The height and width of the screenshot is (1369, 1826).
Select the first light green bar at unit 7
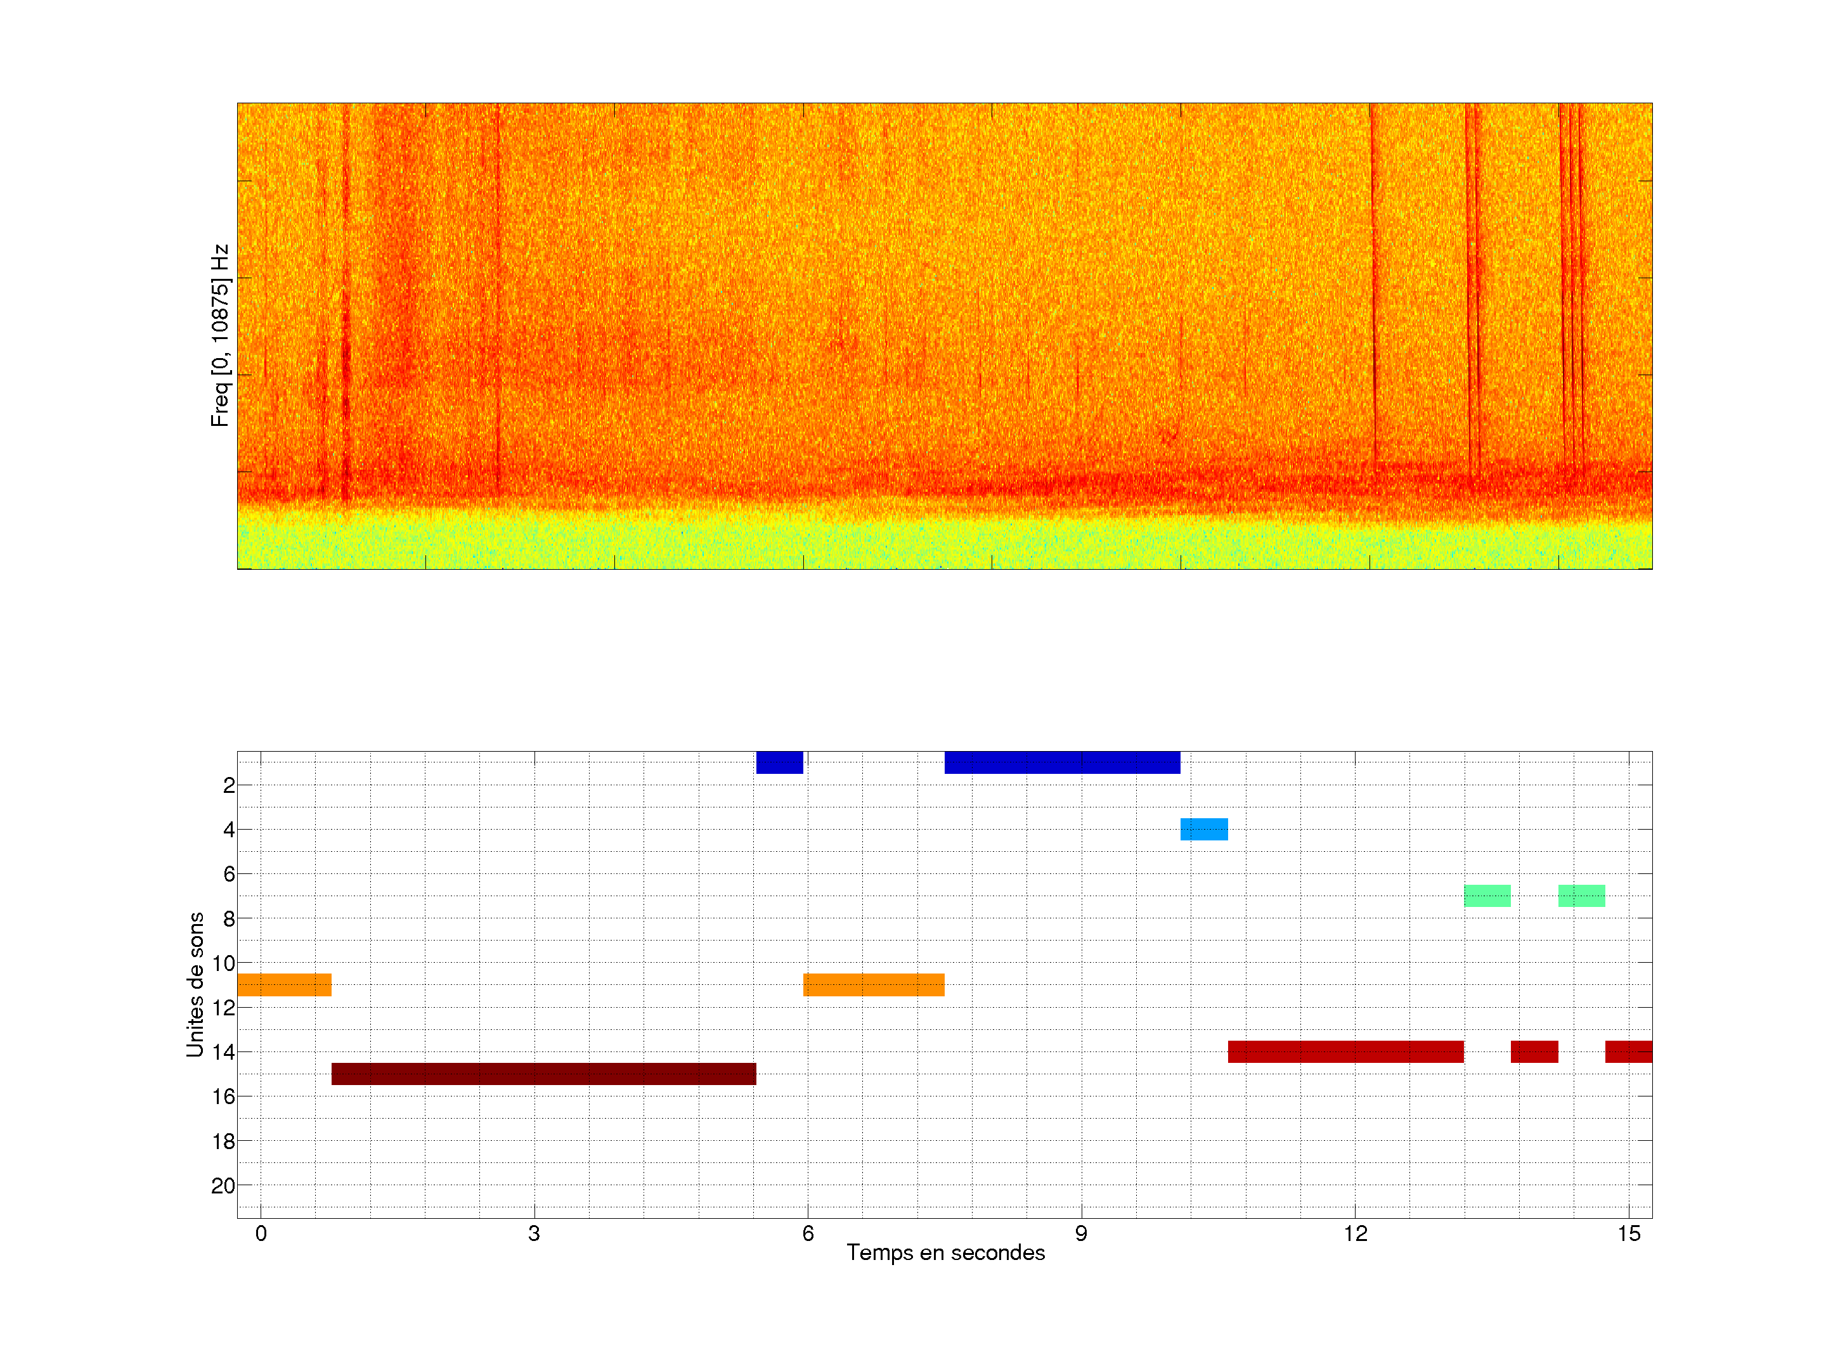[1487, 896]
